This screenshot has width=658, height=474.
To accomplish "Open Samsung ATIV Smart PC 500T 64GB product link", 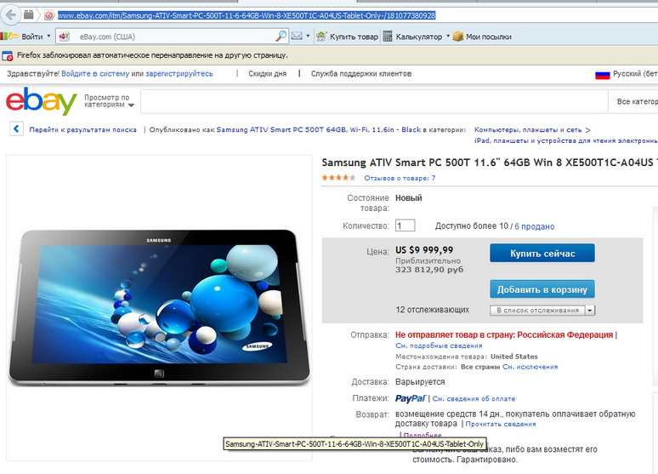I will point(319,130).
